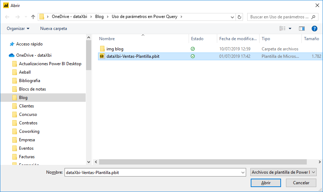
Task: Sort by Nombre column header
Action: pos(107,39)
